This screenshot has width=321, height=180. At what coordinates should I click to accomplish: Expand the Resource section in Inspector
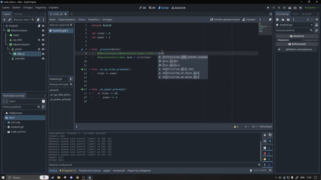283,40
